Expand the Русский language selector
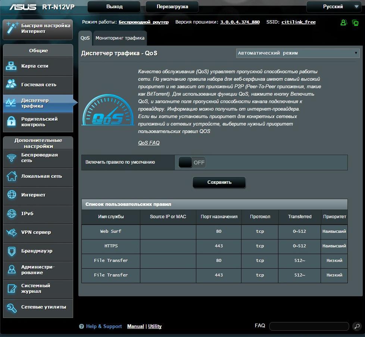The width and height of the screenshot is (365, 337). point(333,7)
